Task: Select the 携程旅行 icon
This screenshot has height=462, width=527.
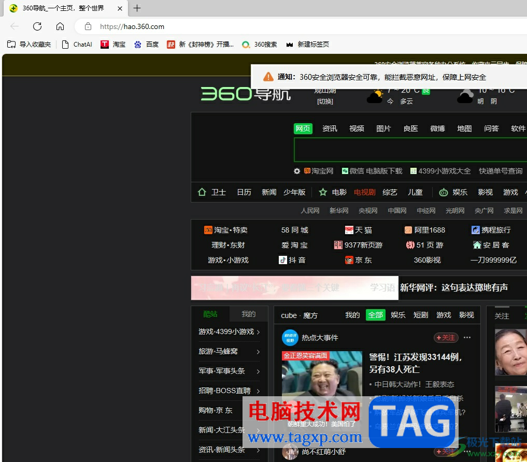Action: point(476,229)
